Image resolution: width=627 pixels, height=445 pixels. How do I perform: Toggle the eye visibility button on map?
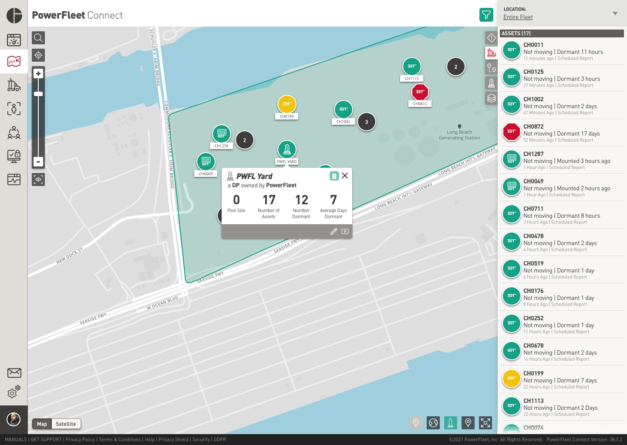38,179
